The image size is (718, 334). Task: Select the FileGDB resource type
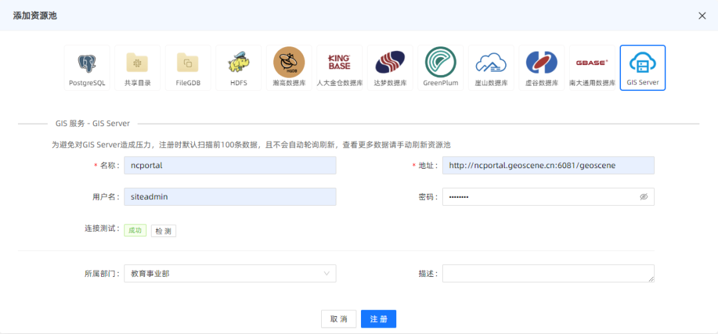[x=187, y=68]
